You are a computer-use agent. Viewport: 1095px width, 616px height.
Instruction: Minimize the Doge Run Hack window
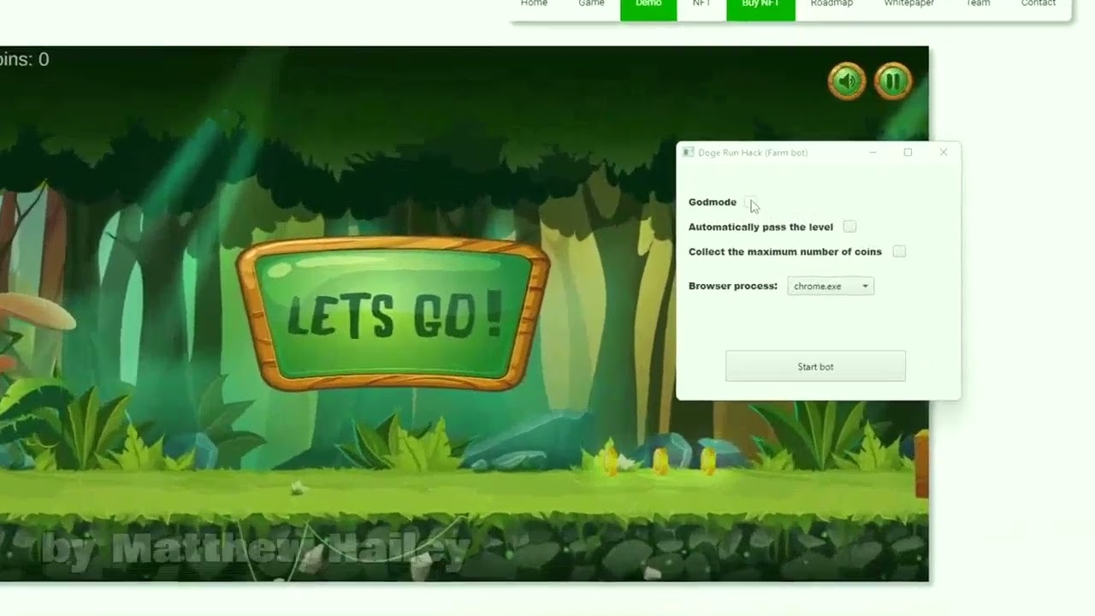point(873,152)
